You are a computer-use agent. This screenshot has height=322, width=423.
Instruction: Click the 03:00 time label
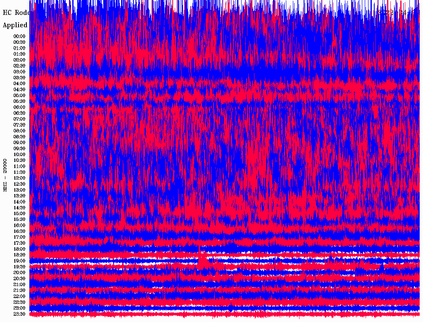[19, 71]
